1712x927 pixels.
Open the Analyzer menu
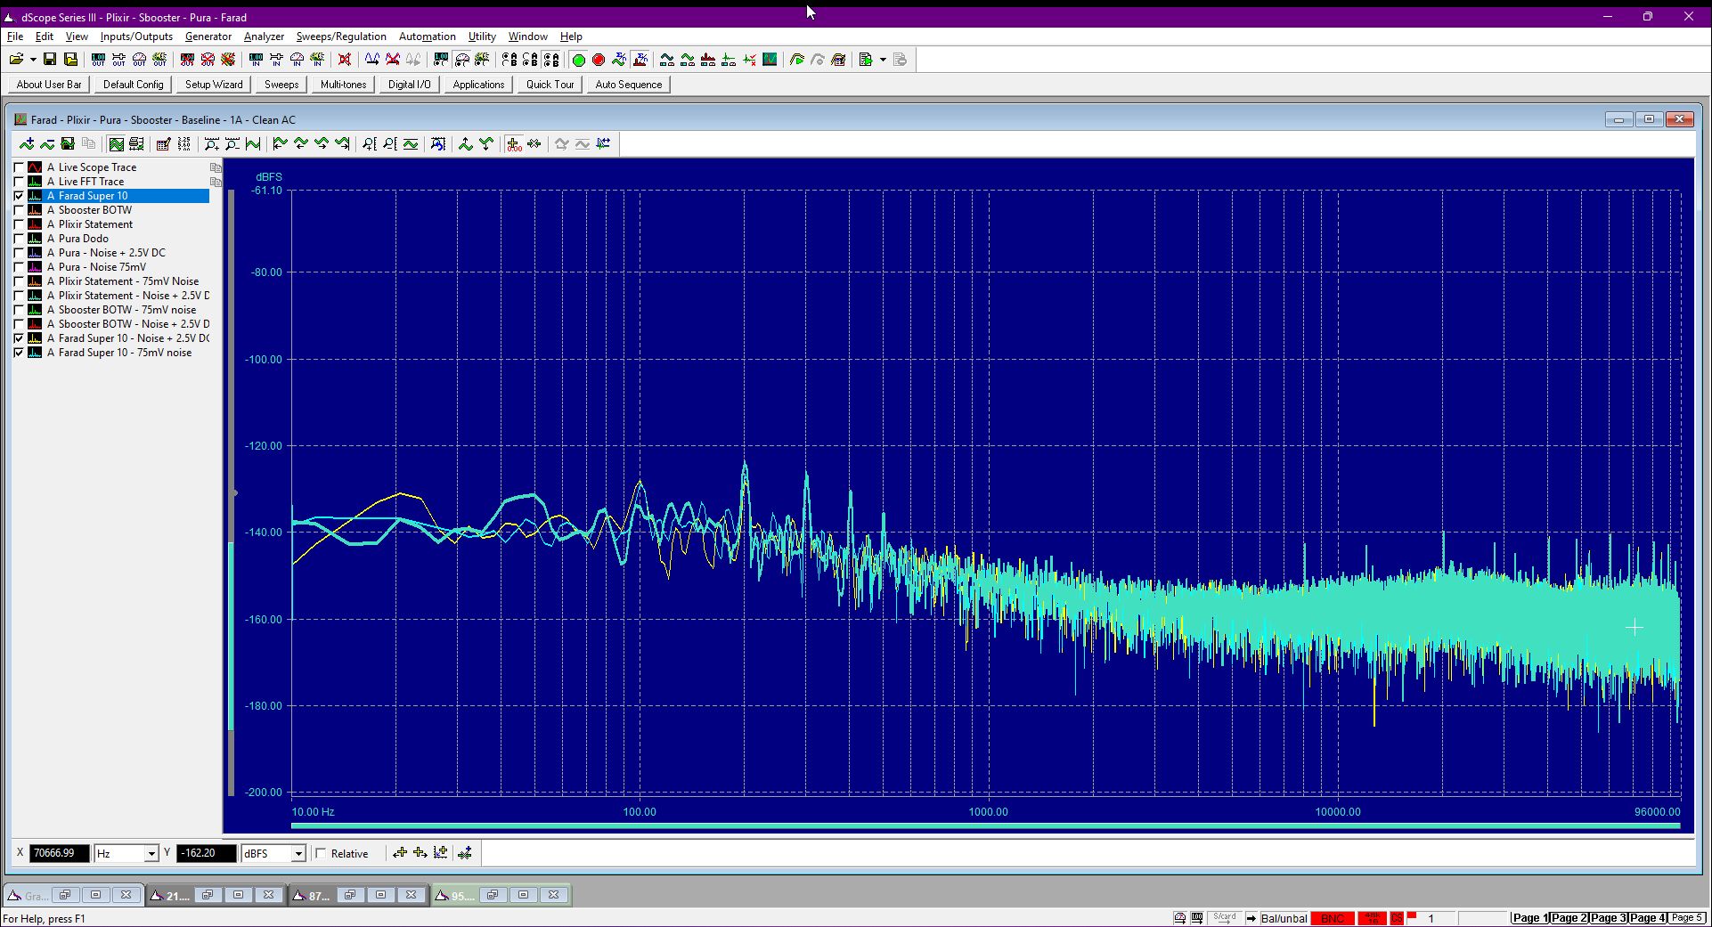click(264, 37)
